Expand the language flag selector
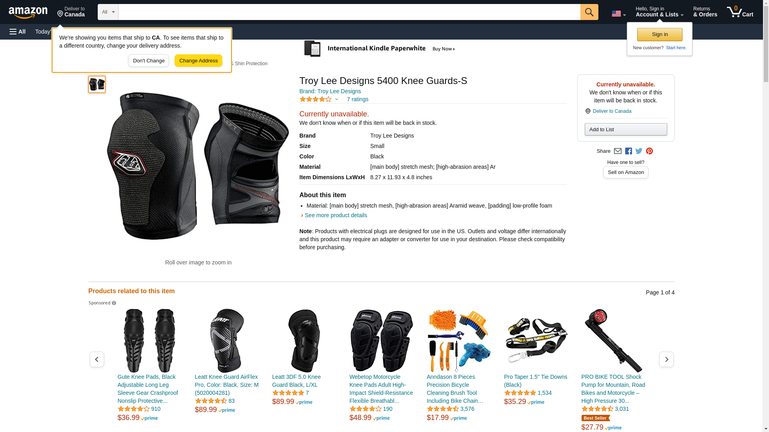The height and width of the screenshot is (432, 769). pyautogui.click(x=618, y=14)
